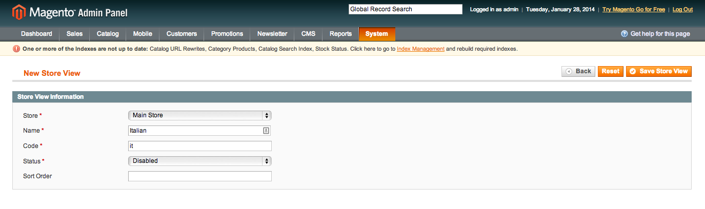Click the Sort Order input field
Viewport: 705px width, 209px height.
(199, 176)
